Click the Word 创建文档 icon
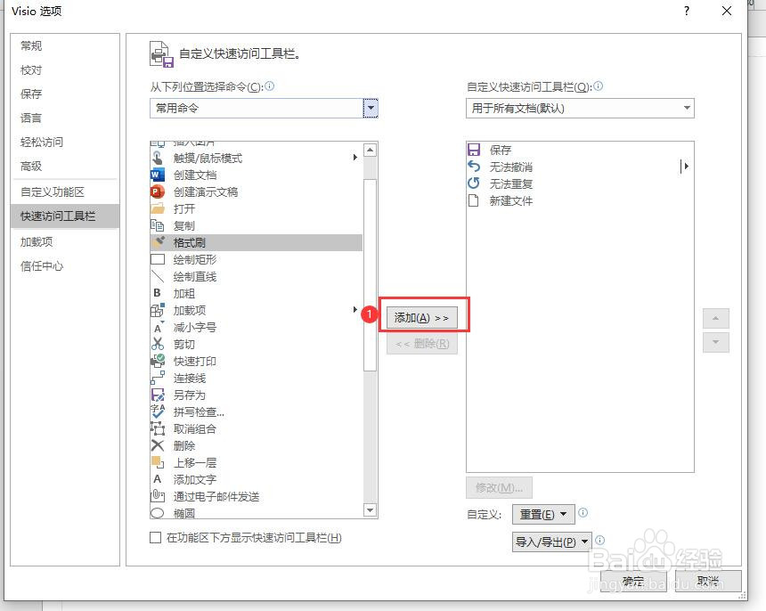The width and height of the screenshot is (766, 611). point(158,175)
